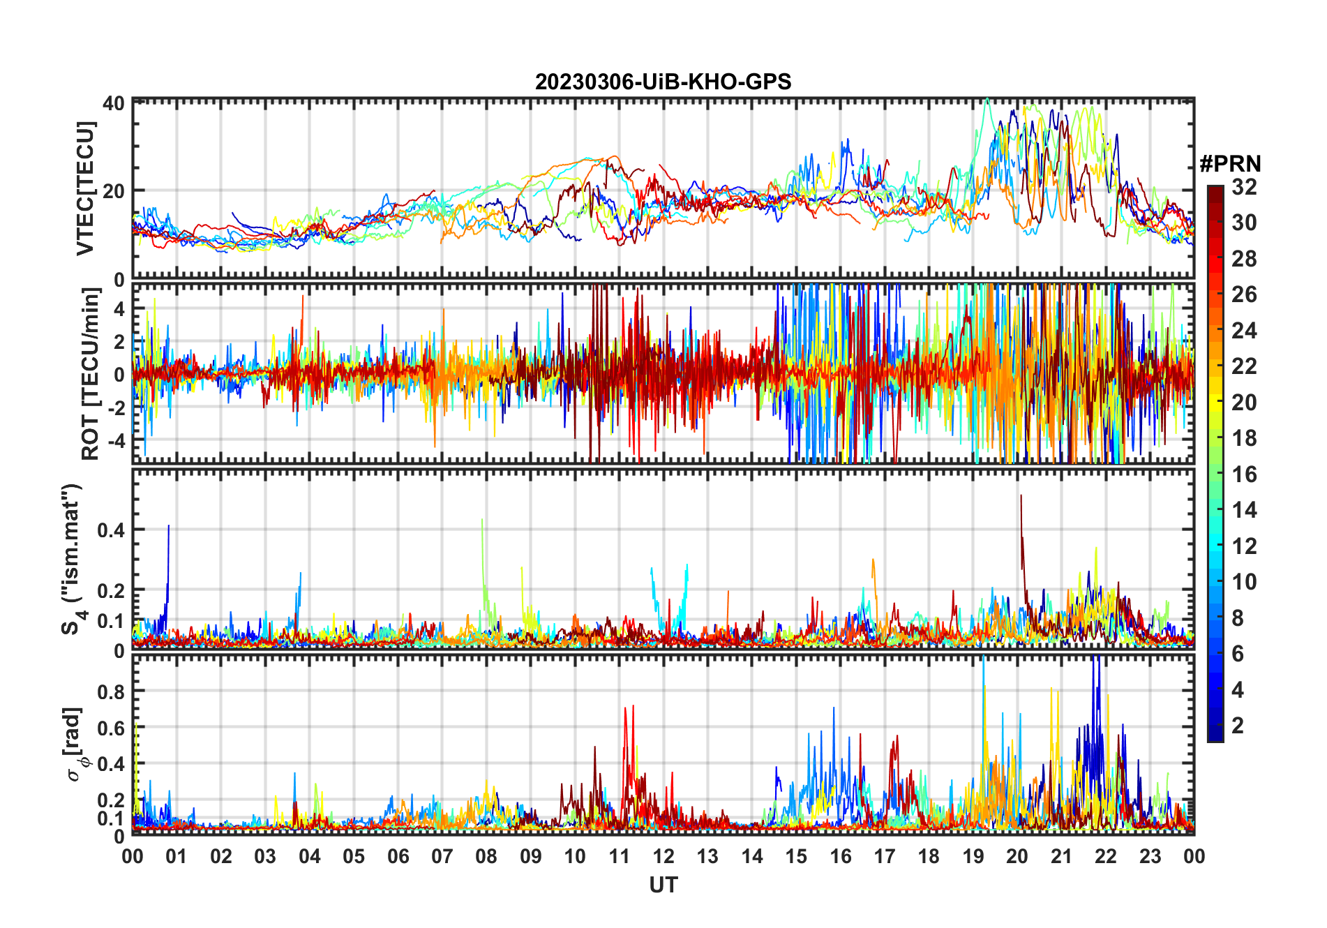Click the colorbar tick label 28
This screenshot has width=1327, height=928.
(1244, 259)
